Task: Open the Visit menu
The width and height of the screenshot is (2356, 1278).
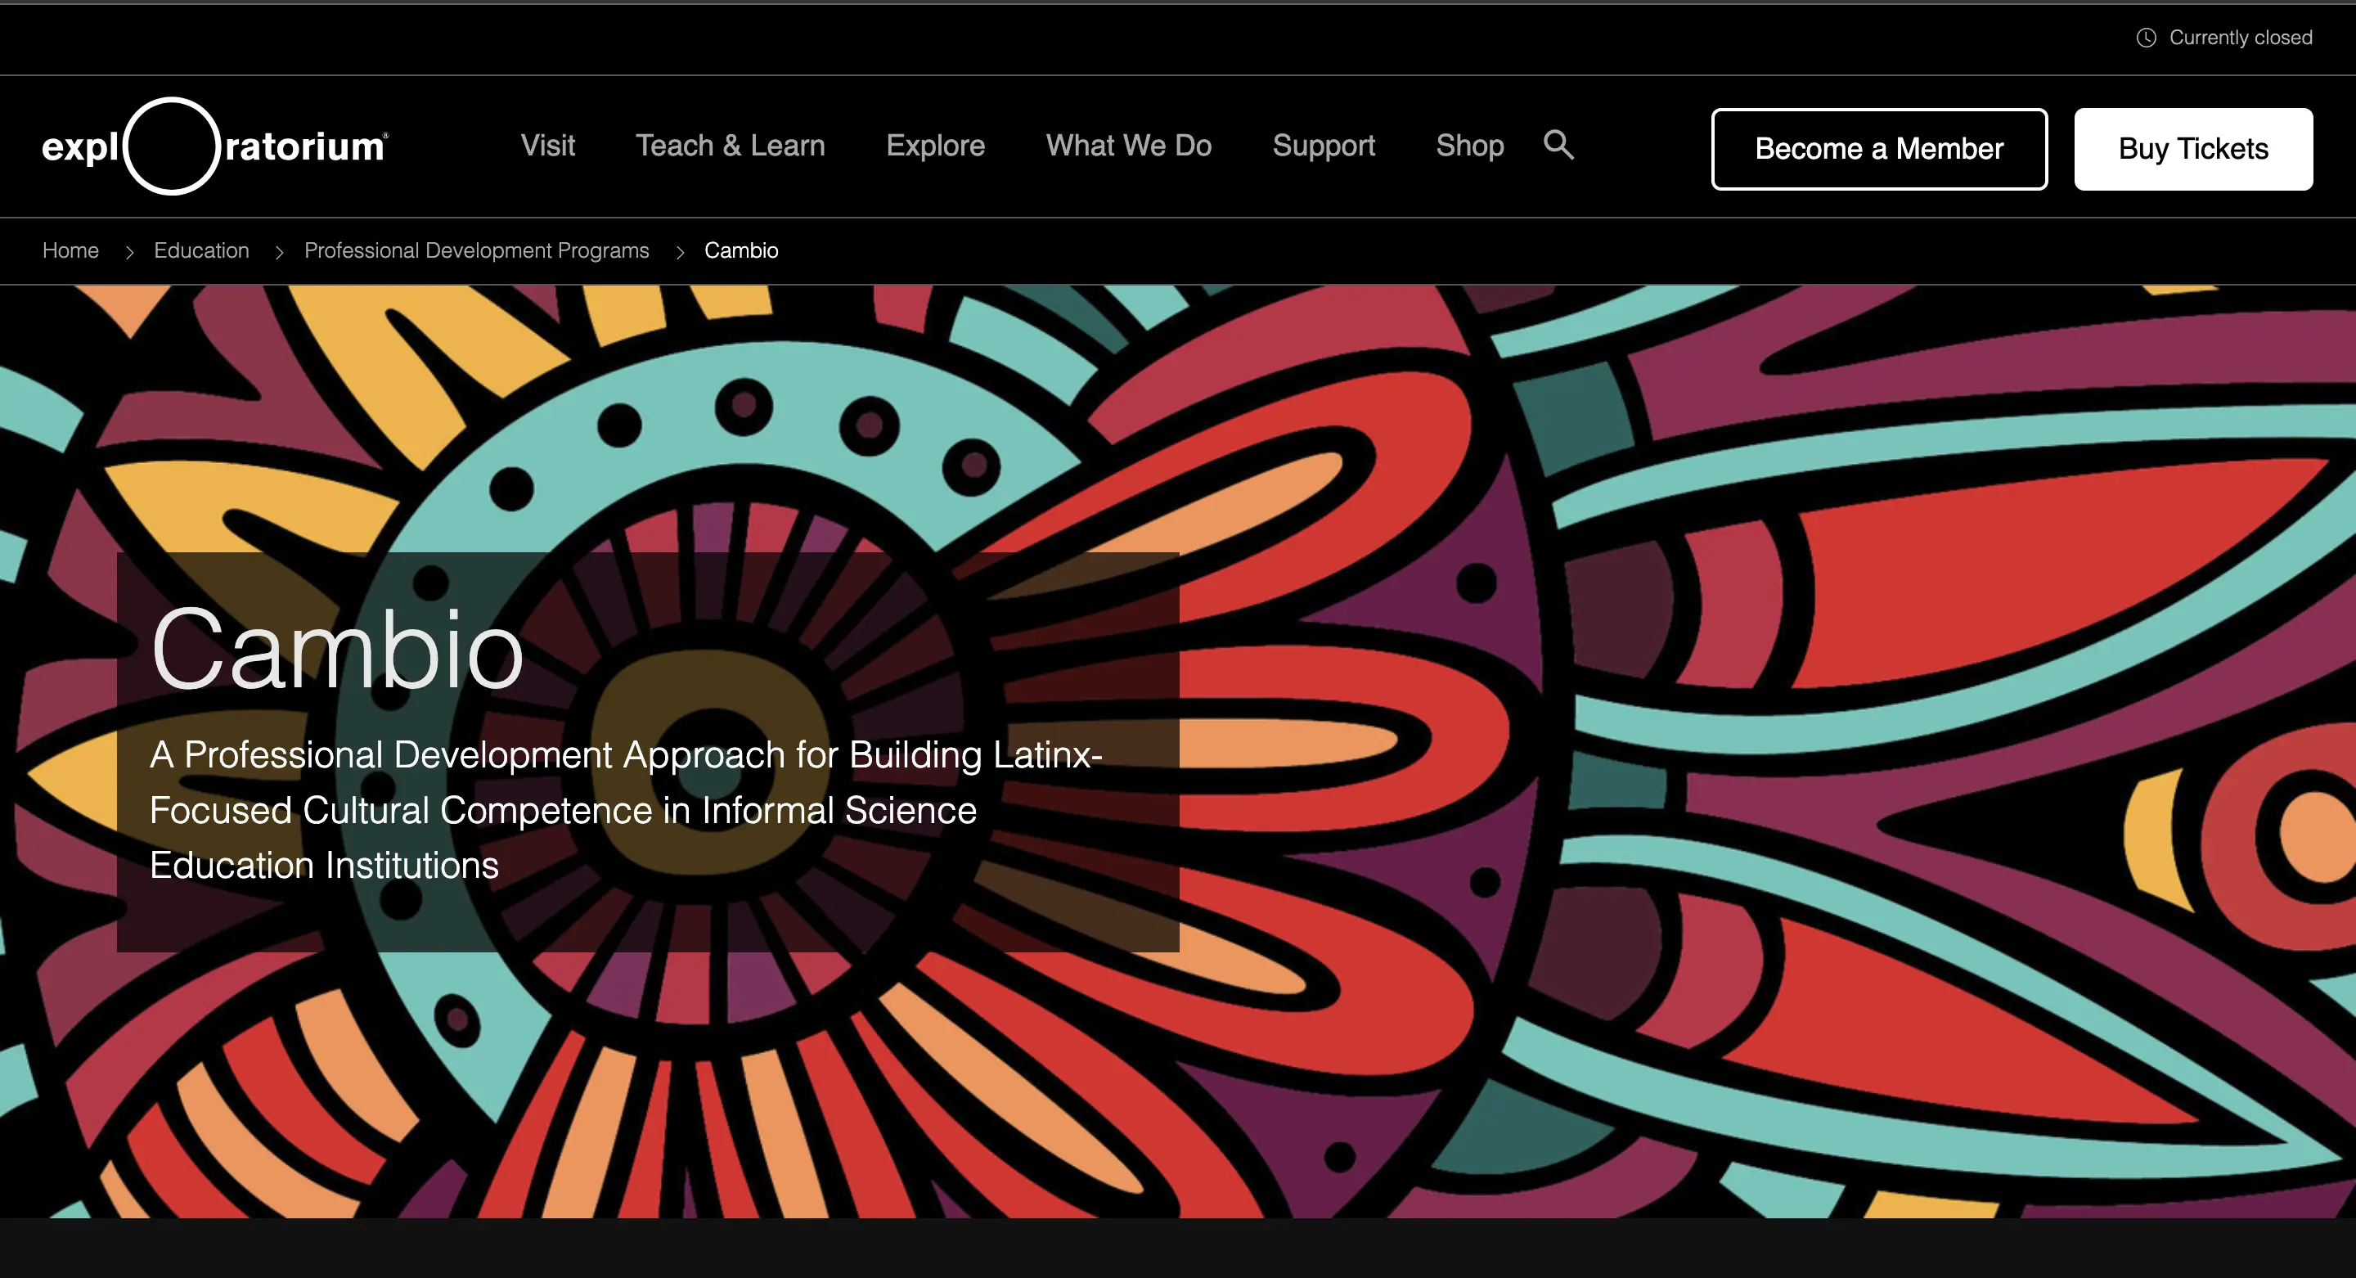Action: 548,146
